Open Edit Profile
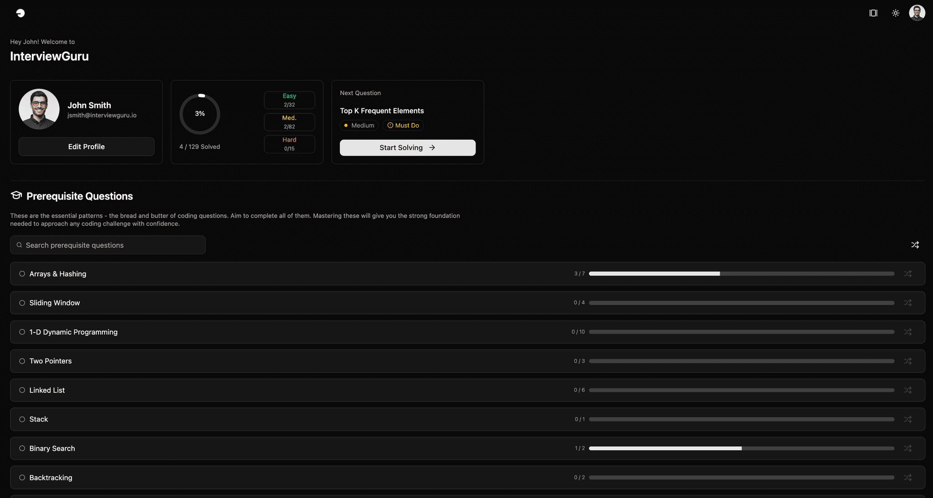This screenshot has width=933, height=498. [86, 147]
